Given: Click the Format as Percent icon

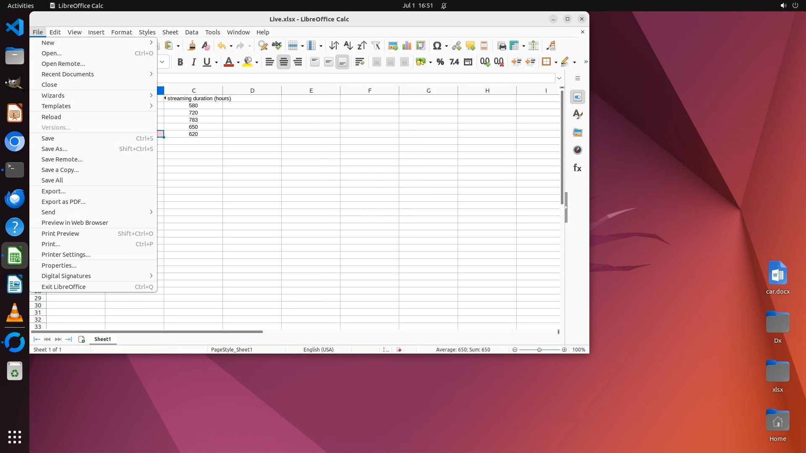Looking at the screenshot, I should 440,62.
